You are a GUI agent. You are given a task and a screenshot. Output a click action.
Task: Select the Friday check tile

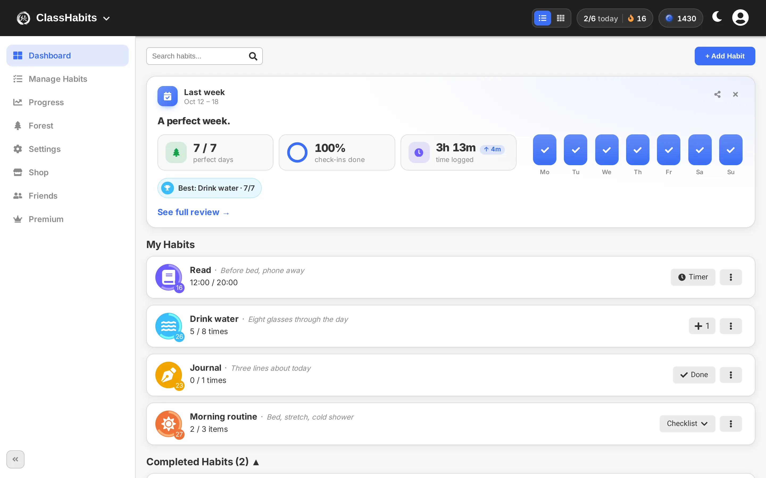[x=668, y=150]
